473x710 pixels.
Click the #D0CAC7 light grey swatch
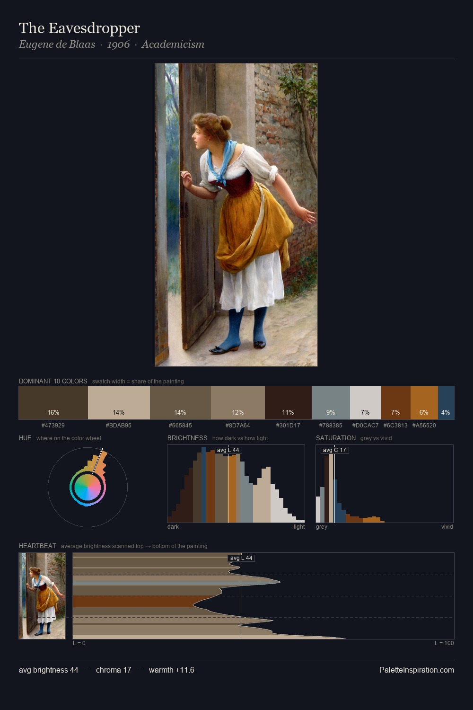click(x=366, y=403)
